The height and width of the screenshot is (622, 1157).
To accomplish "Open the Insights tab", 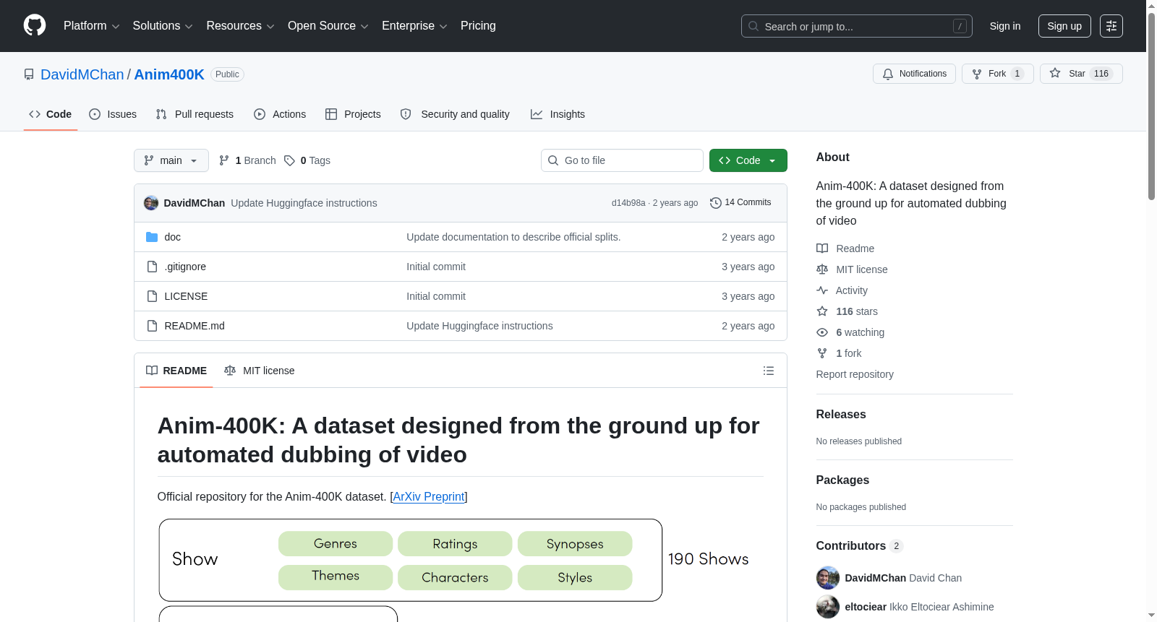I will click(x=558, y=114).
